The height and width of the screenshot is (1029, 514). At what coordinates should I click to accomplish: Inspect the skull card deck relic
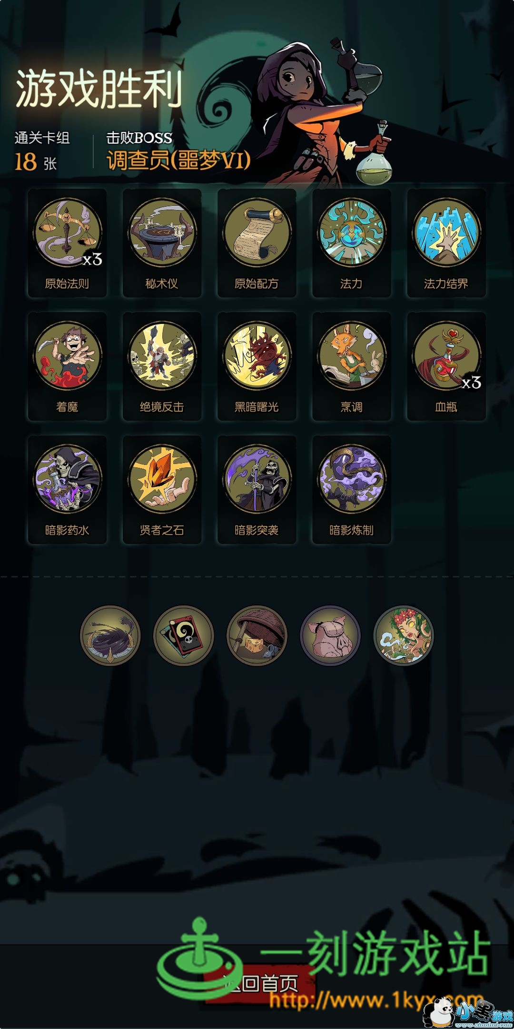(x=184, y=636)
